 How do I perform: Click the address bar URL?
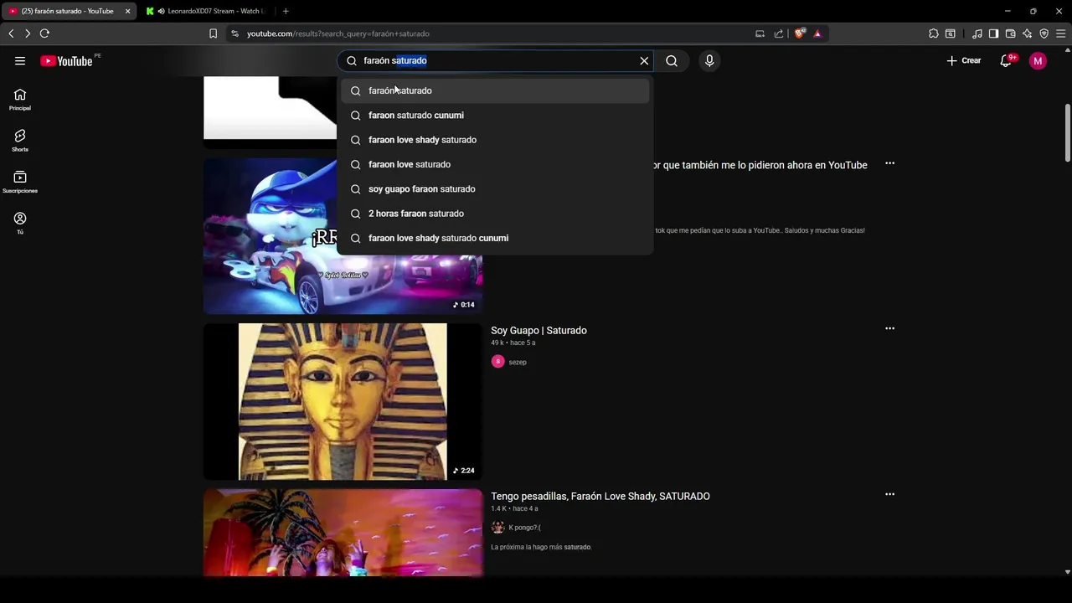point(338,33)
